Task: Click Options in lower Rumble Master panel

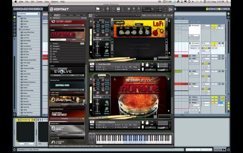Action: [x=106, y=114]
